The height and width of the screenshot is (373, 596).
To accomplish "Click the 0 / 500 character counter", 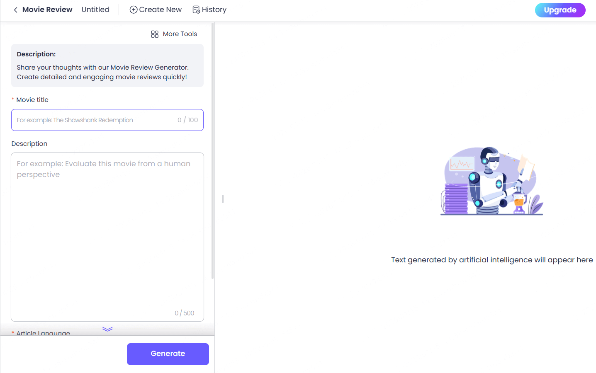I will click(x=185, y=313).
